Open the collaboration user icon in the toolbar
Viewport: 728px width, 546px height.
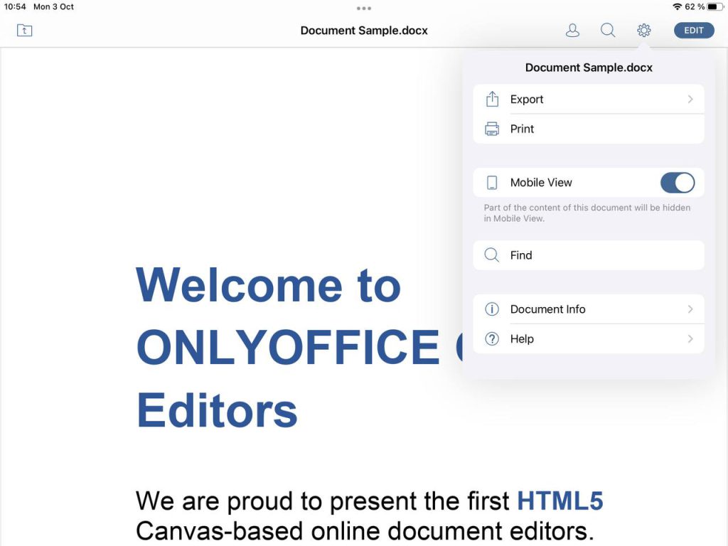point(572,31)
